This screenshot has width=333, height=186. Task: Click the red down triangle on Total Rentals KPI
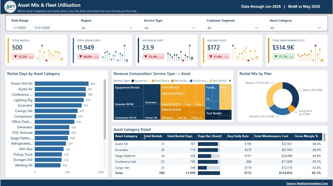coord(16,57)
